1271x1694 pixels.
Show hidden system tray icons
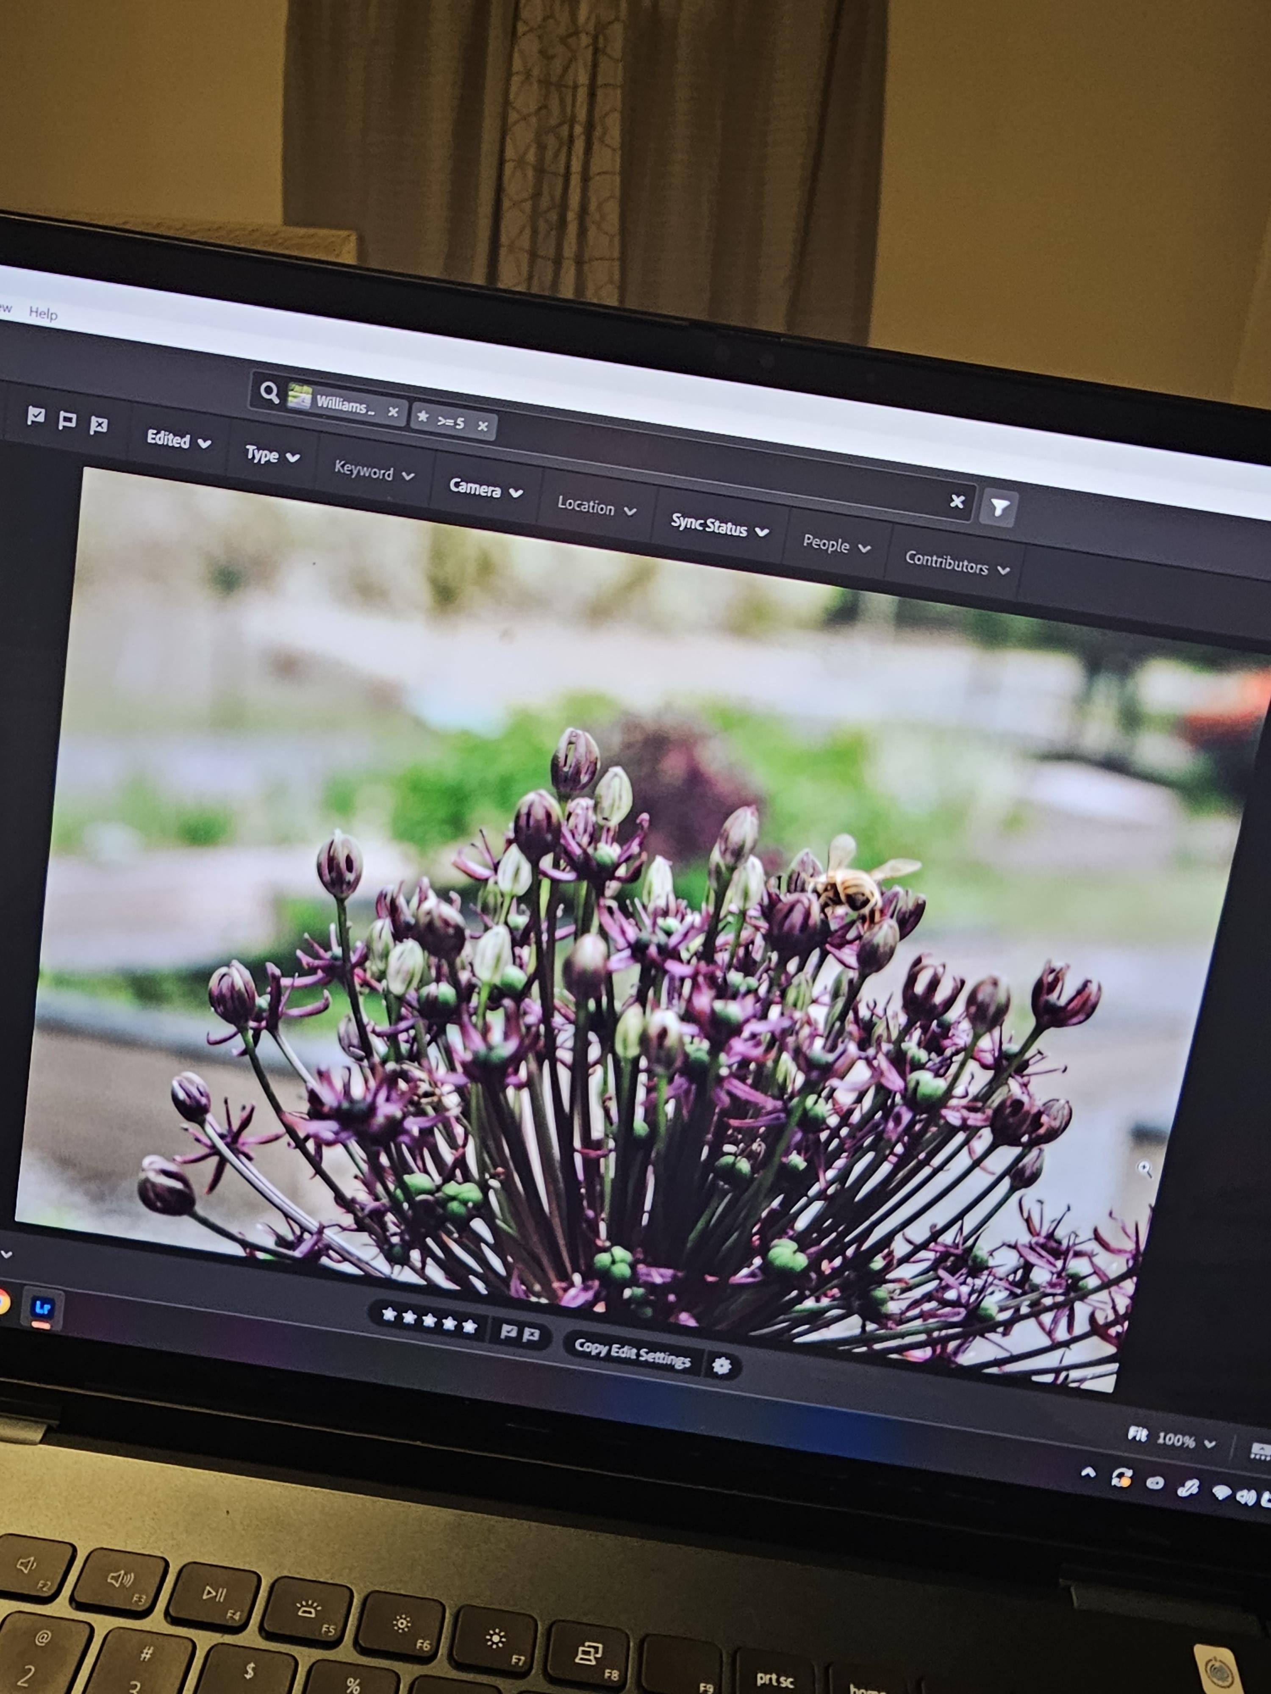tap(1087, 1472)
